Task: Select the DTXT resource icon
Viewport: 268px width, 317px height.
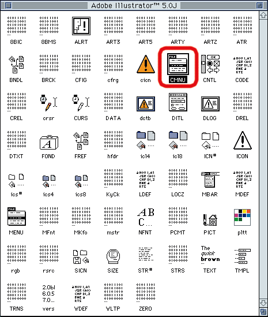Action: [x=17, y=140]
